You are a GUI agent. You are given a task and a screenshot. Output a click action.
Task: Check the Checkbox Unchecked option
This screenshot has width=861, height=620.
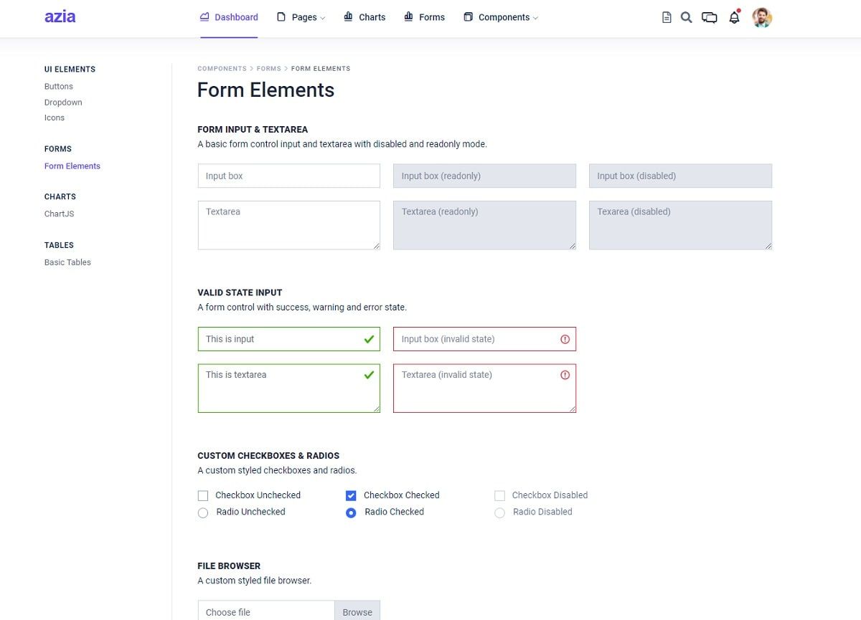pos(203,495)
